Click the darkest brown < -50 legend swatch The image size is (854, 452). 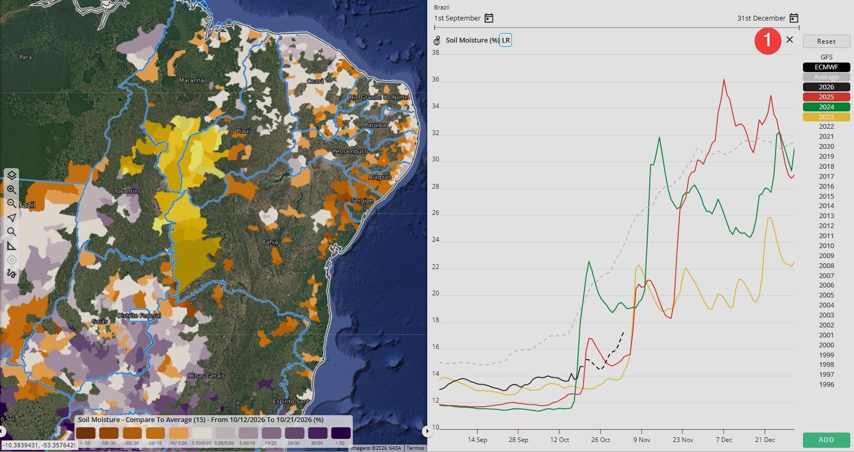[86, 433]
